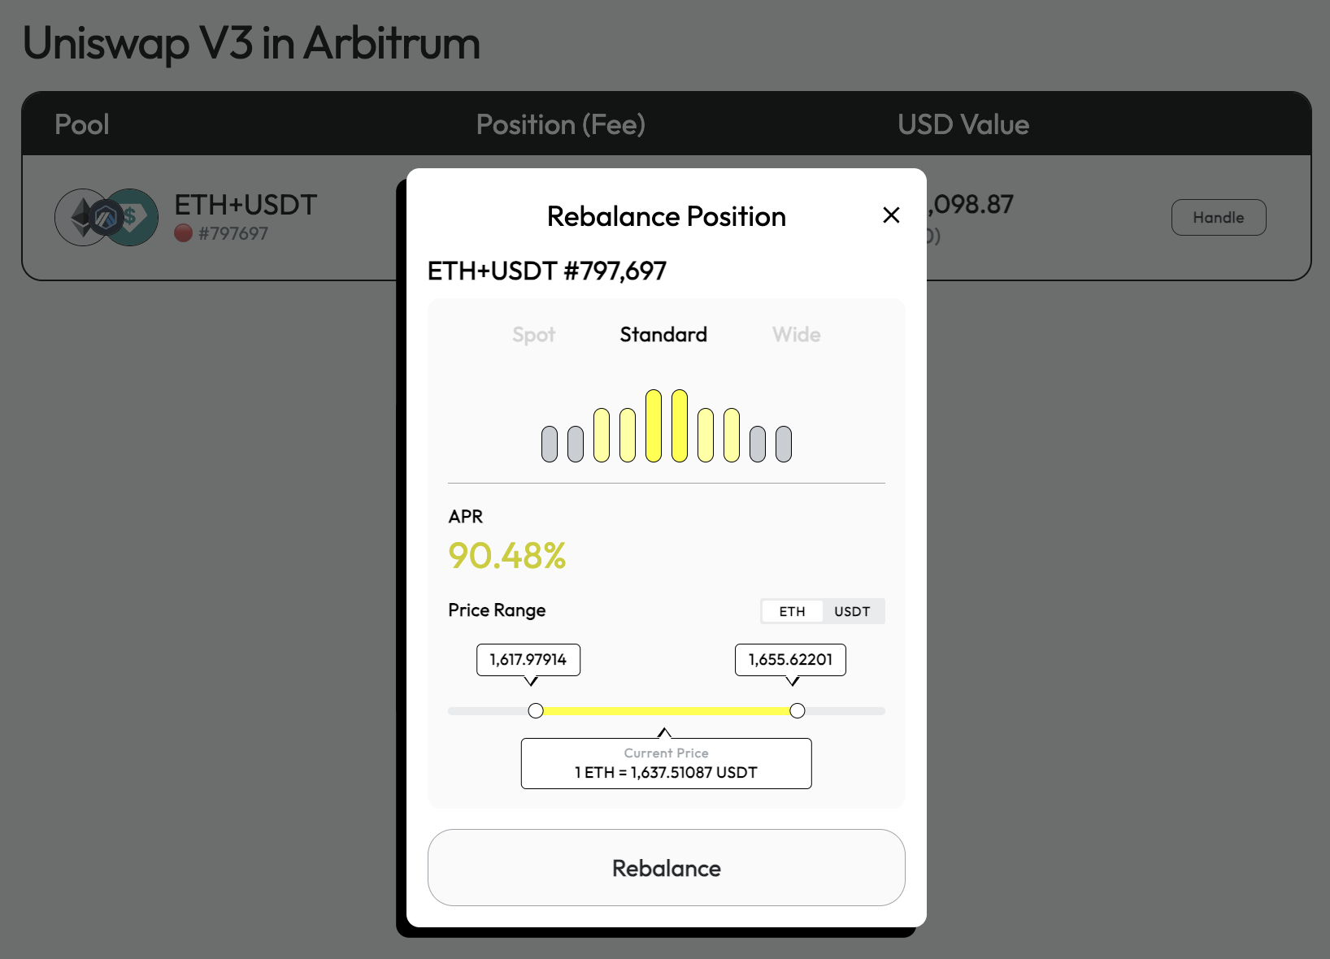This screenshot has width=1330, height=959.
Task: Choose the Wide range preset
Action: [x=797, y=335]
